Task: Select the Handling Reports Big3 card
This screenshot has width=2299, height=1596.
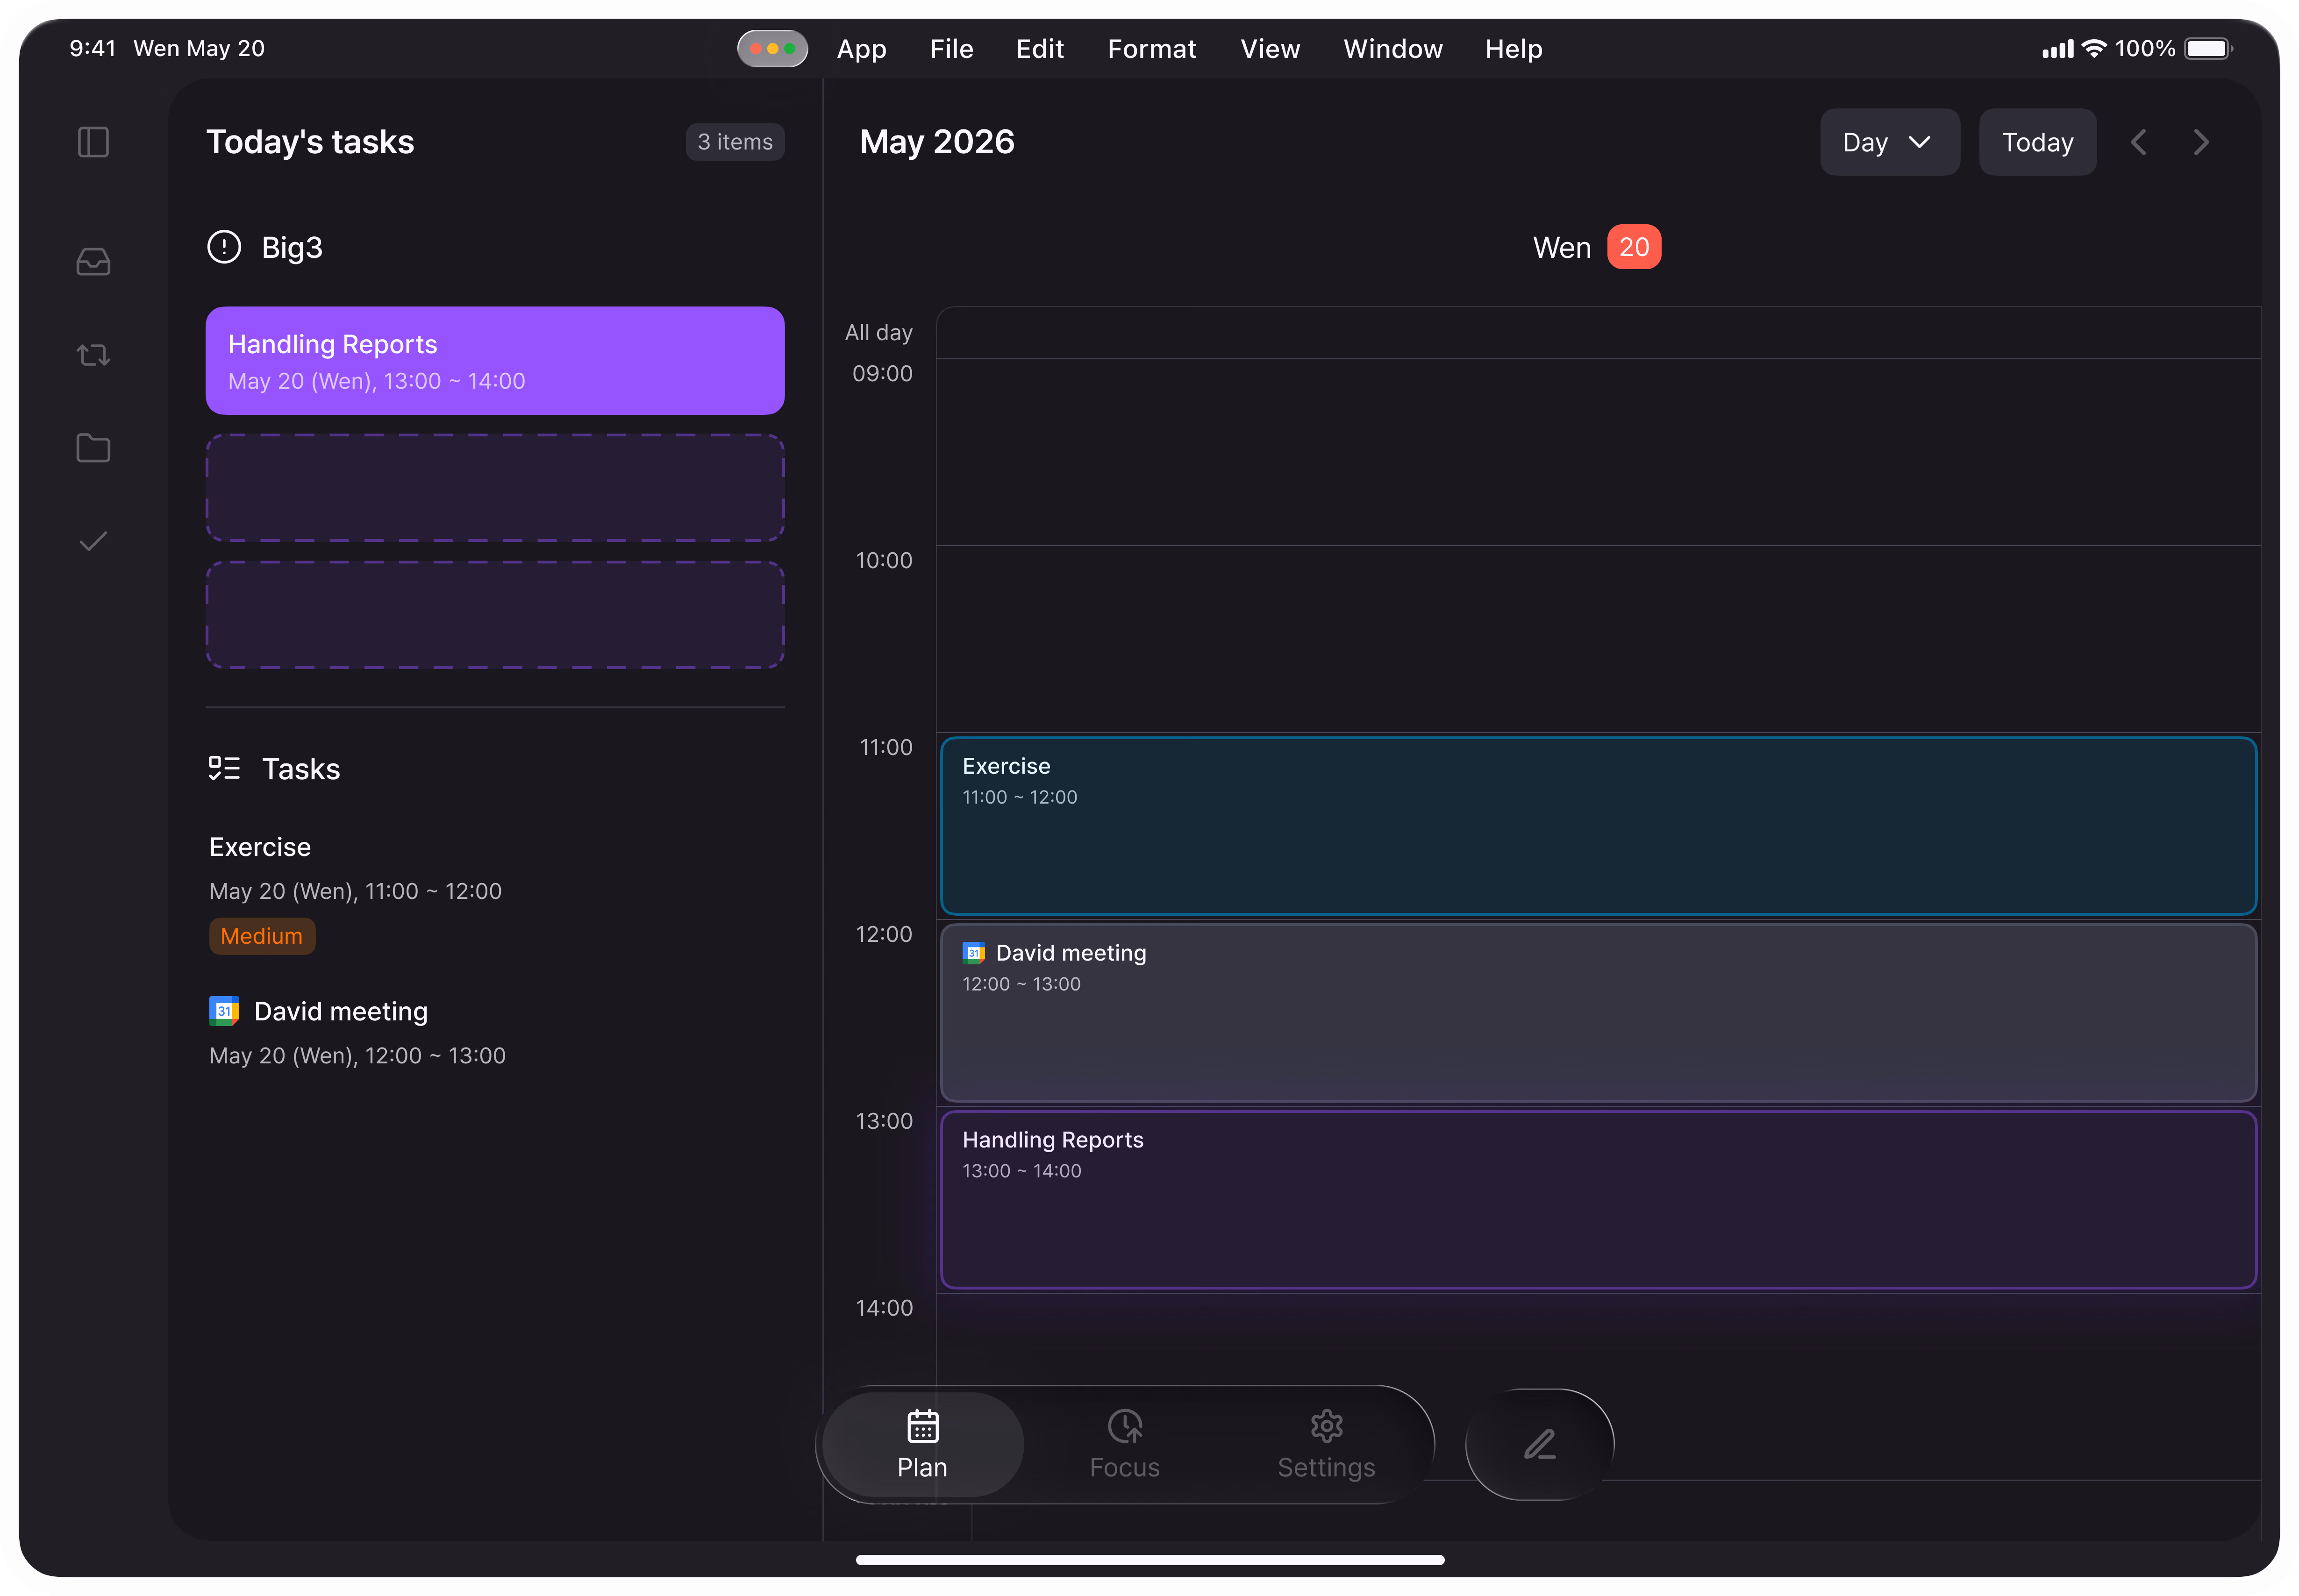Action: (495, 361)
